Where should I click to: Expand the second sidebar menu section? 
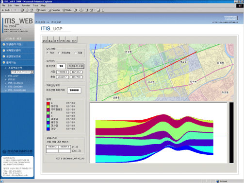click(x=17, y=51)
